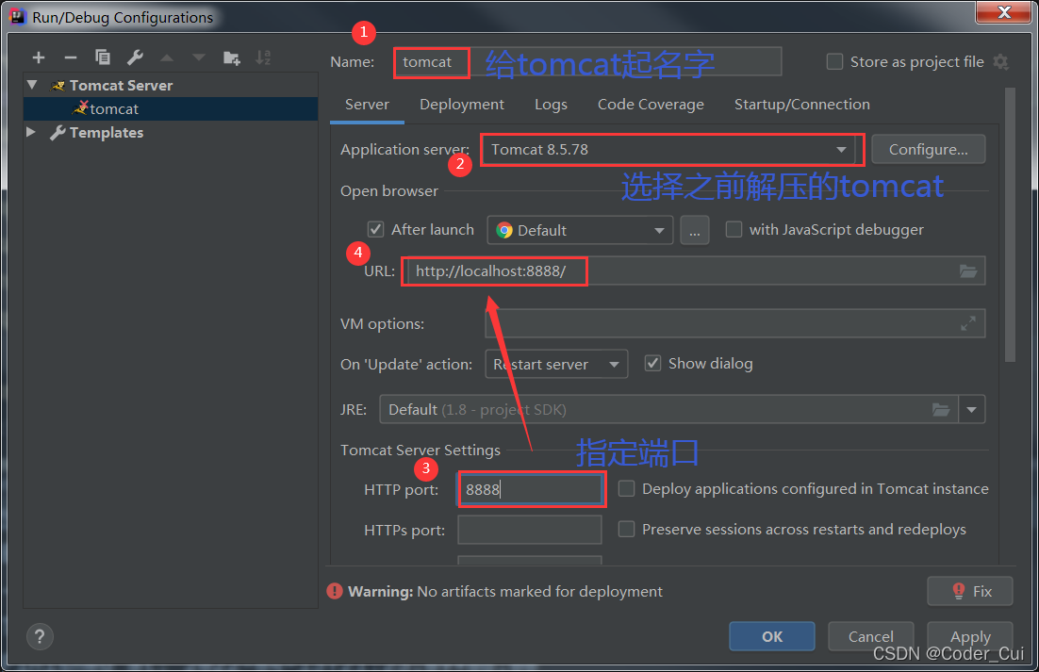Screen dimensions: 1039x672
Task: Collapse the Tomcat Server tree node
Action: [32, 85]
